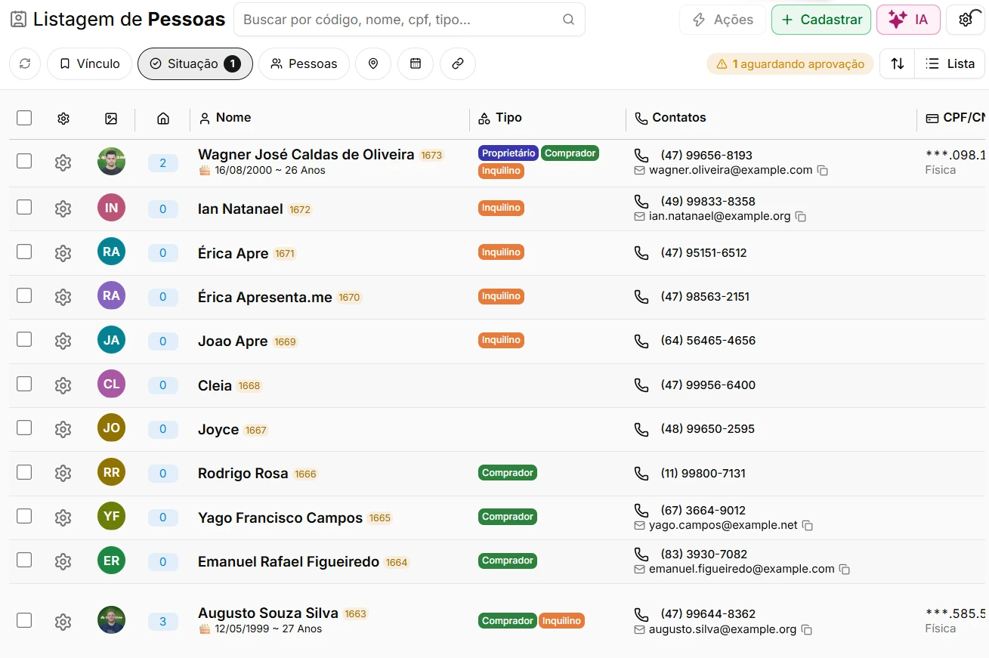This screenshot has height=658, width=989.
Task: Open the location pin filter
Action: [x=373, y=64]
